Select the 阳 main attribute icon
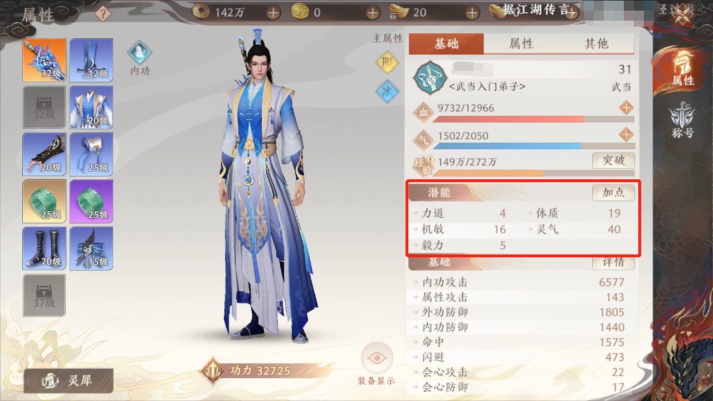The image size is (713, 401). [387, 62]
